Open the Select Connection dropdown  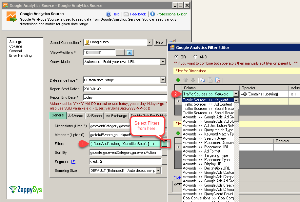pyautogui.click(x=150, y=42)
